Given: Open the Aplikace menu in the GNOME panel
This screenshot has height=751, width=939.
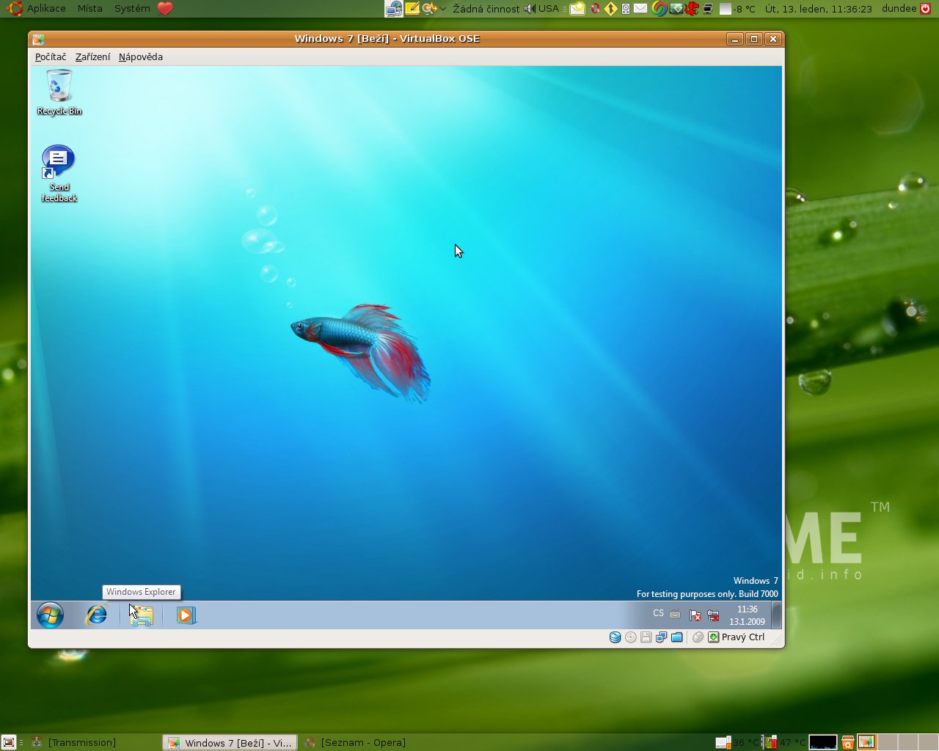Looking at the screenshot, I should pyautogui.click(x=38, y=9).
